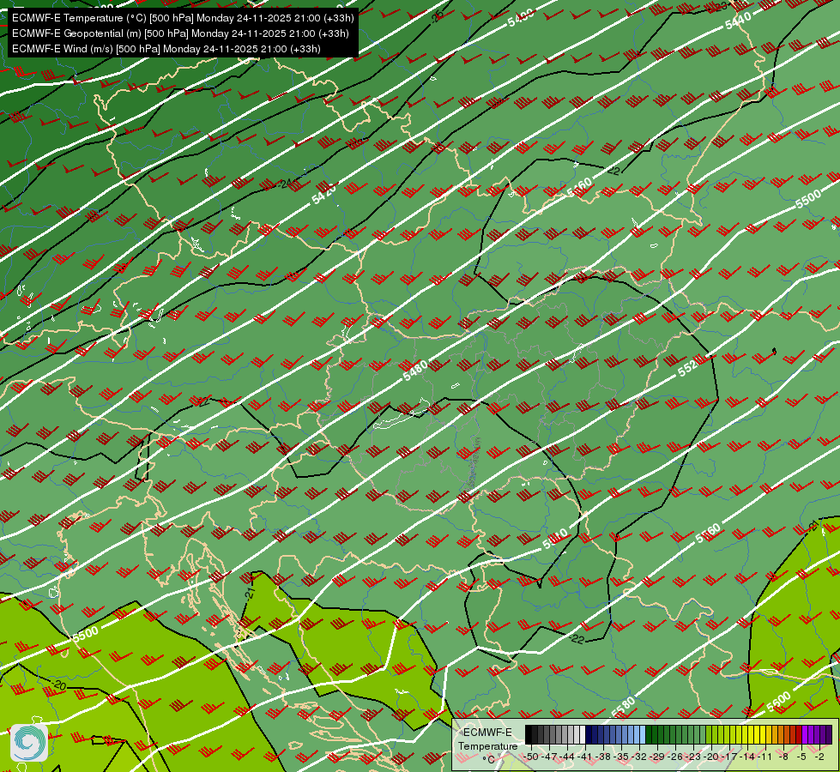Click the 5600 geopotential contour label
The image size is (840, 772).
click(x=778, y=702)
